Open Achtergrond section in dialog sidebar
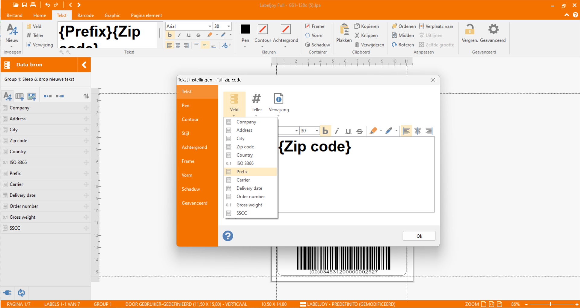 click(x=197, y=147)
